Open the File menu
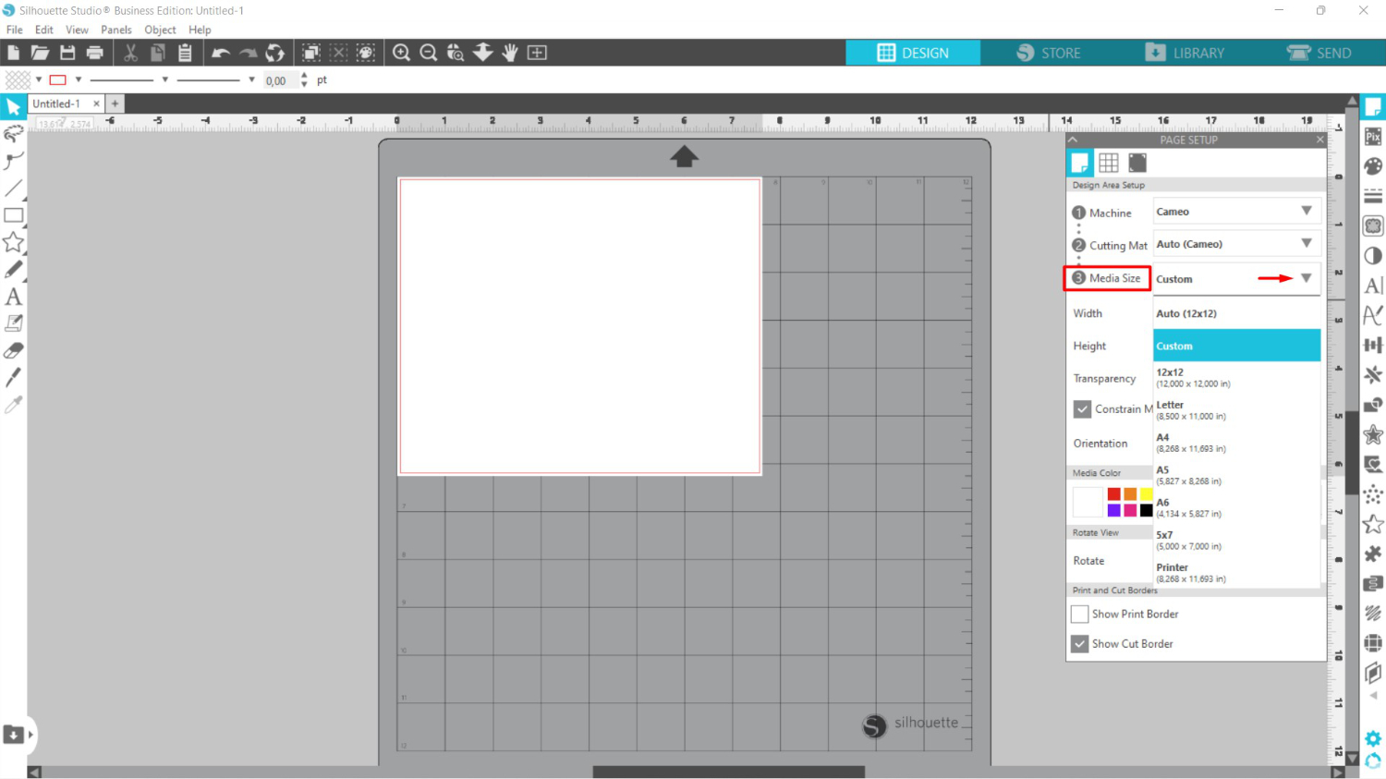Image resolution: width=1386 pixels, height=779 pixels. 15,30
